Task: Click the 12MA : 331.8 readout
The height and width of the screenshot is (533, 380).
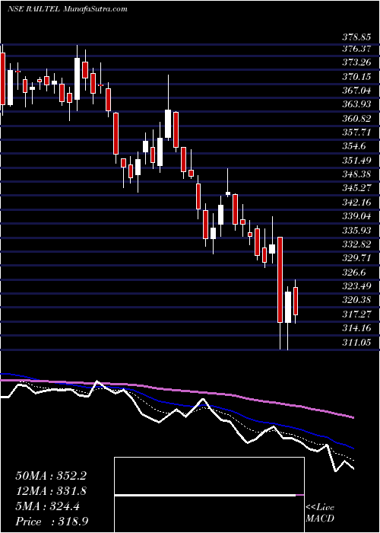Action: 51,491
